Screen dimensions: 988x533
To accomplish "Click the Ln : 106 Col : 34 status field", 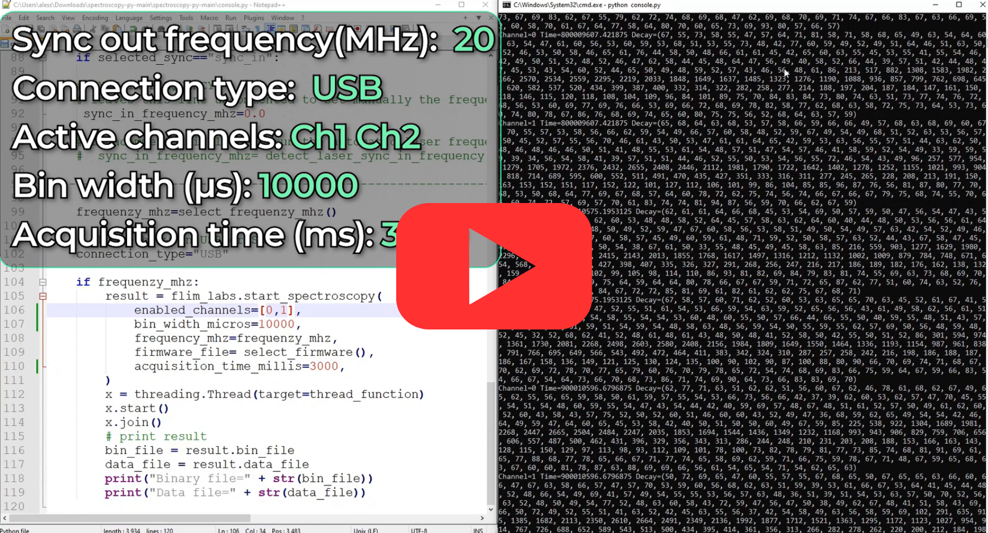I will [242, 530].
